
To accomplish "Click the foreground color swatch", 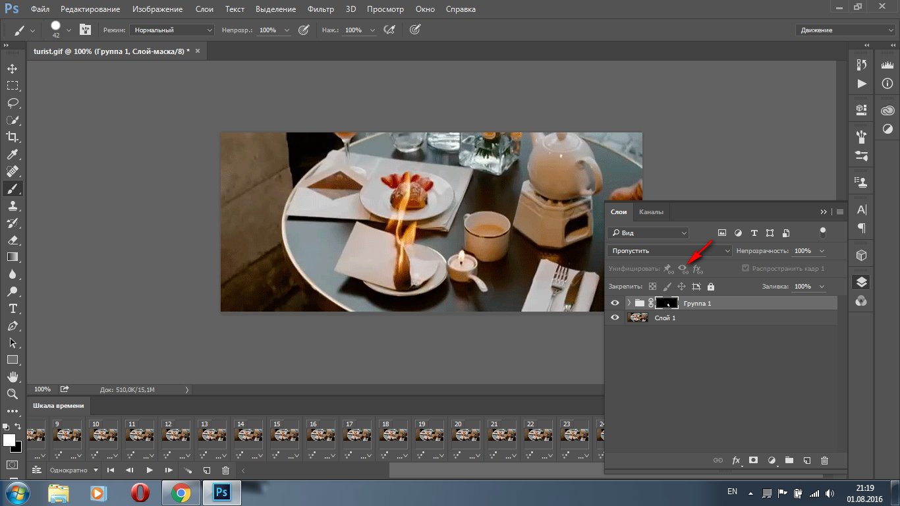I will click(9, 440).
